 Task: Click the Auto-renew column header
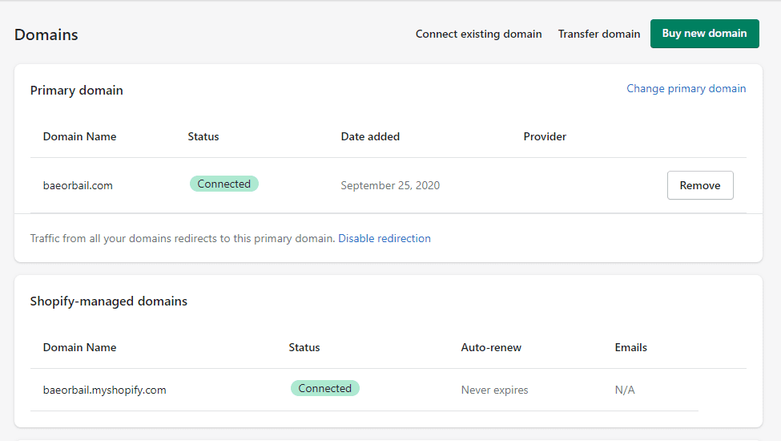(x=491, y=347)
